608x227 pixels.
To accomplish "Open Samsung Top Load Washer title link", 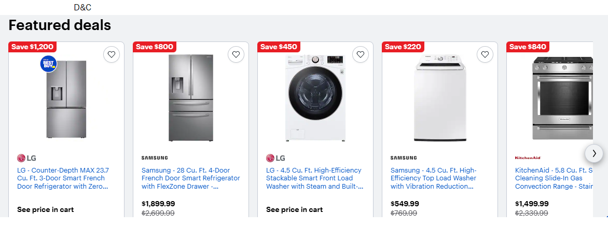I will pyautogui.click(x=433, y=178).
